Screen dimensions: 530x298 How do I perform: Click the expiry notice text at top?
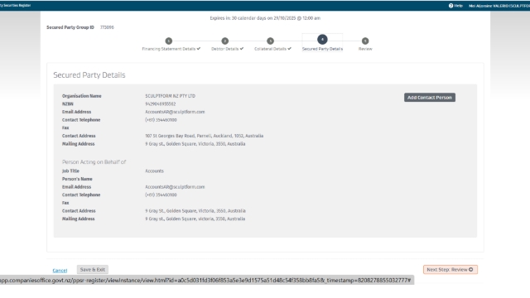click(x=265, y=18)
